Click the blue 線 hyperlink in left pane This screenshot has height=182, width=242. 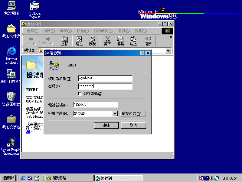pos(28,132)
